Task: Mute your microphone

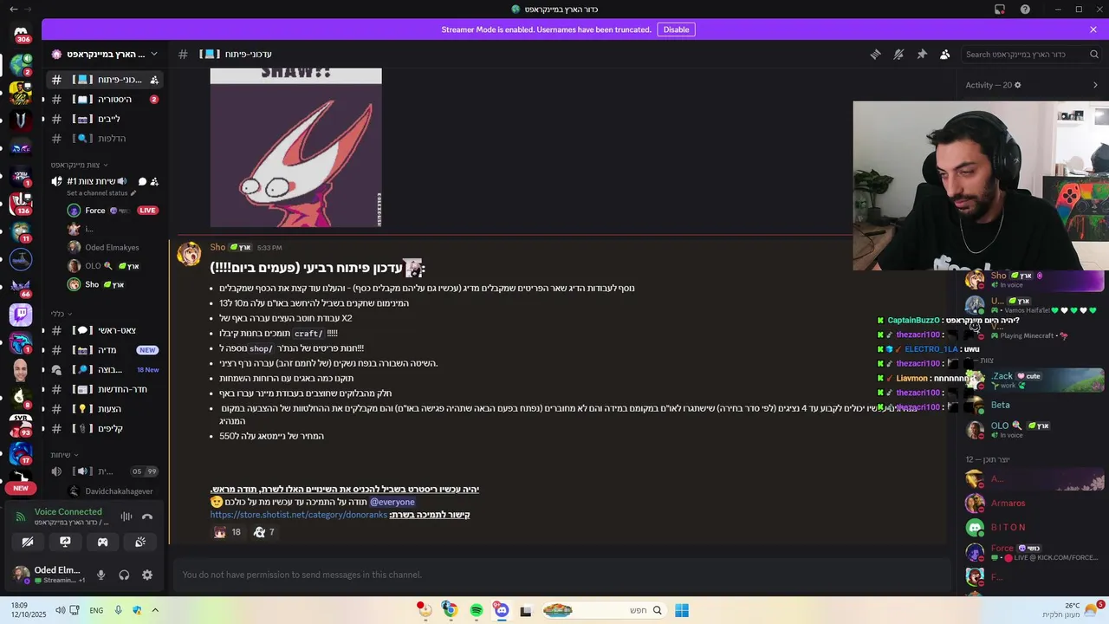Action: click(101, 575)
